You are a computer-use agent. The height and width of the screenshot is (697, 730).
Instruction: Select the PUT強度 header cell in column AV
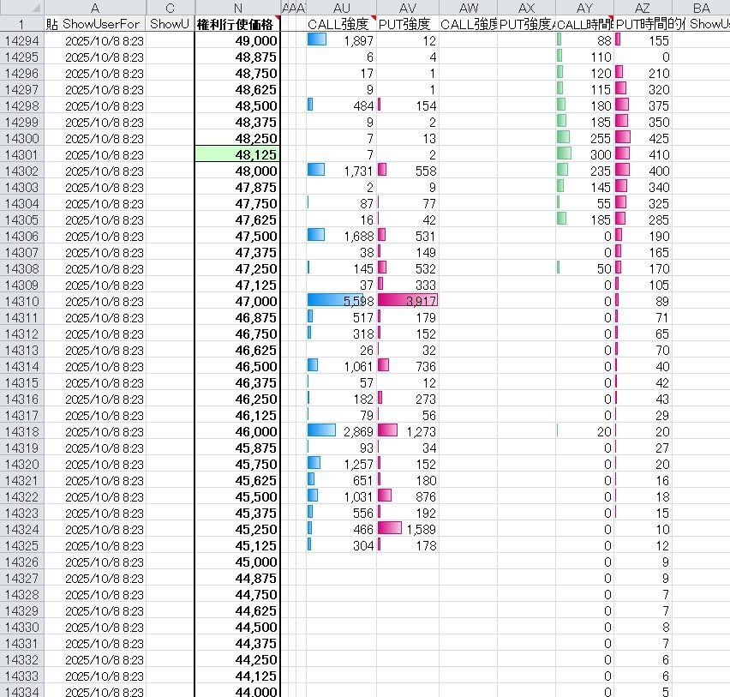coord(408,24)
